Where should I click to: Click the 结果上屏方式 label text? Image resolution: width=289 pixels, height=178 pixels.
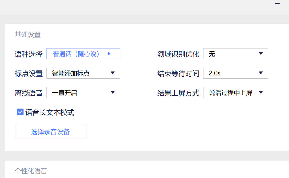[178, 93]
